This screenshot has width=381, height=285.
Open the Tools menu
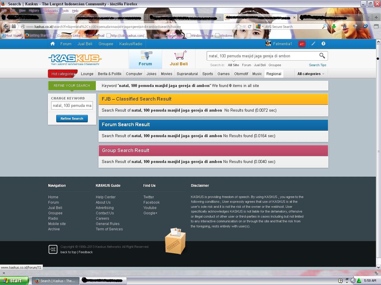65,11
